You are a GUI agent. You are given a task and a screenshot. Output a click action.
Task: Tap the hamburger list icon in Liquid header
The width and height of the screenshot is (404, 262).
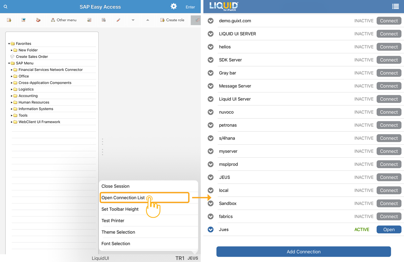click(x=395, y=6)
